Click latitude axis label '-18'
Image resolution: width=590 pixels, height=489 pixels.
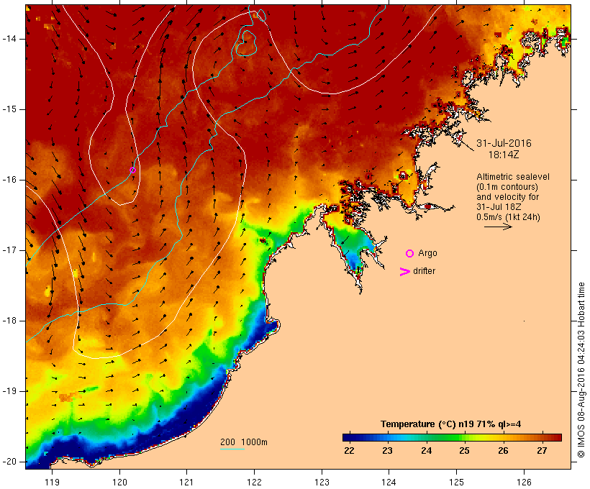[x=9, y=321]
